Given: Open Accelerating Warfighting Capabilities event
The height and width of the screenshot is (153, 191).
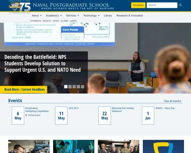Looking at the screenshot, I should coord(37,110).
